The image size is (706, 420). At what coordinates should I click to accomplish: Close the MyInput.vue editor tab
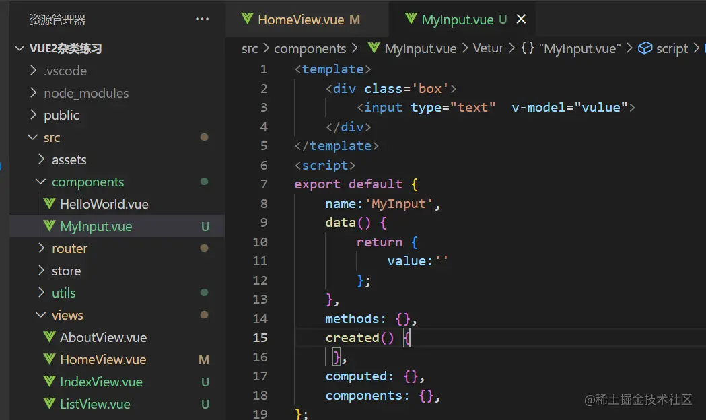point(521,19)
